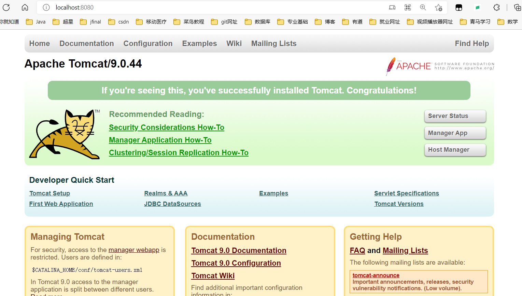Open the QR/apps grid icon in address bar
Viewport: 522px width, 296px height.
pyautogui.click(x=408, y=8)
